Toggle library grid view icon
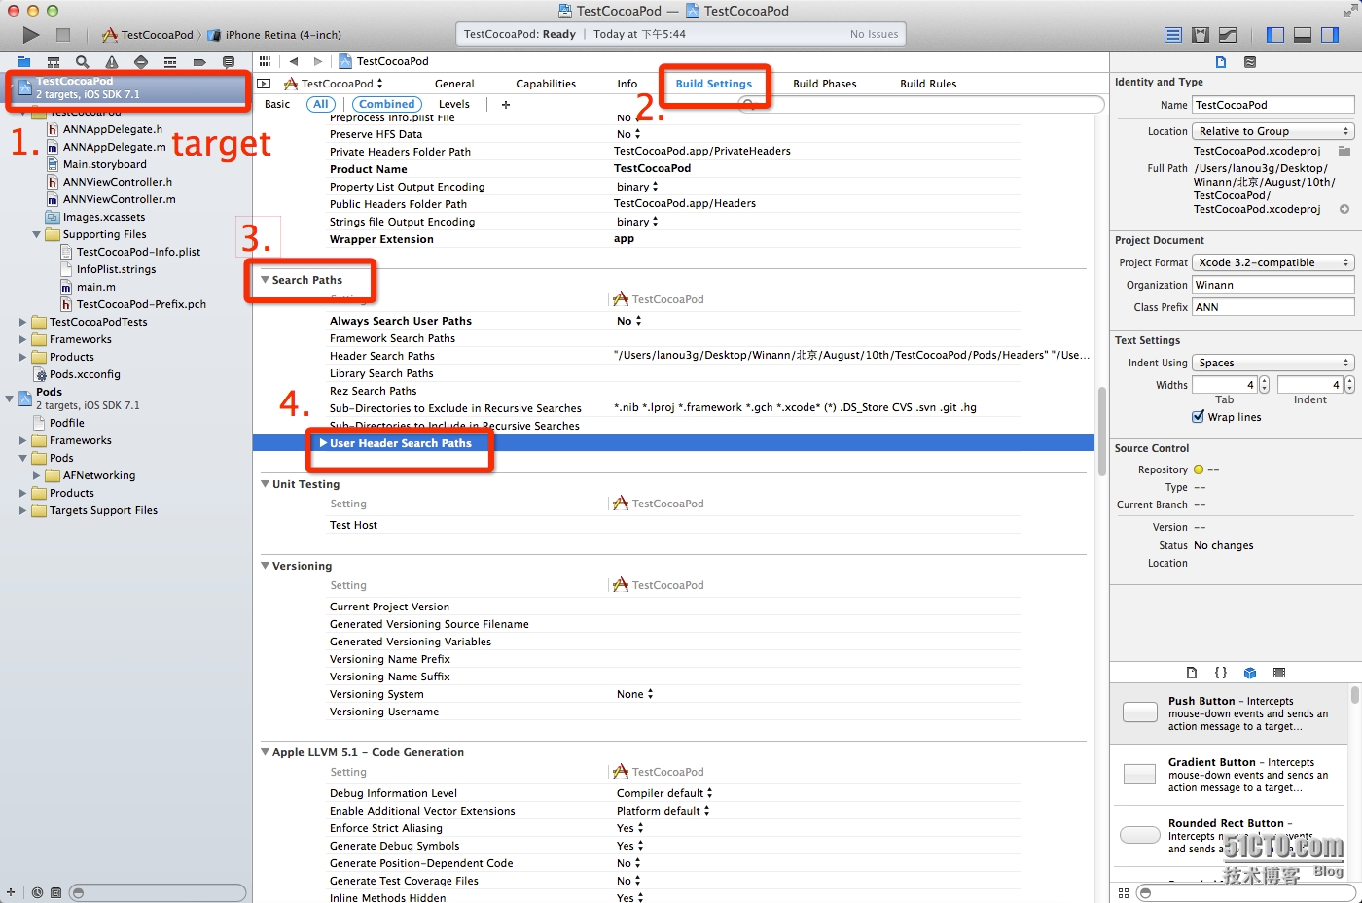The image size is (1362, 903). pyautogui.click(x=1124, y=892)
